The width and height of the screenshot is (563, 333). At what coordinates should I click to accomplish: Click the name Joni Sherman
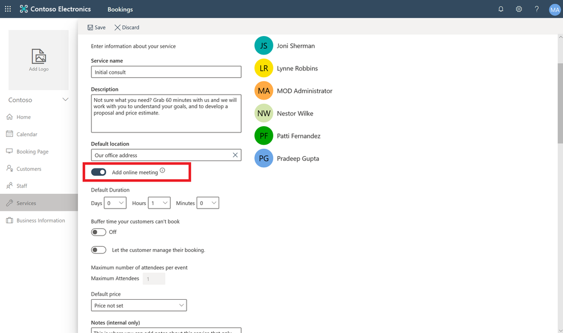click(x=296, y=46)
